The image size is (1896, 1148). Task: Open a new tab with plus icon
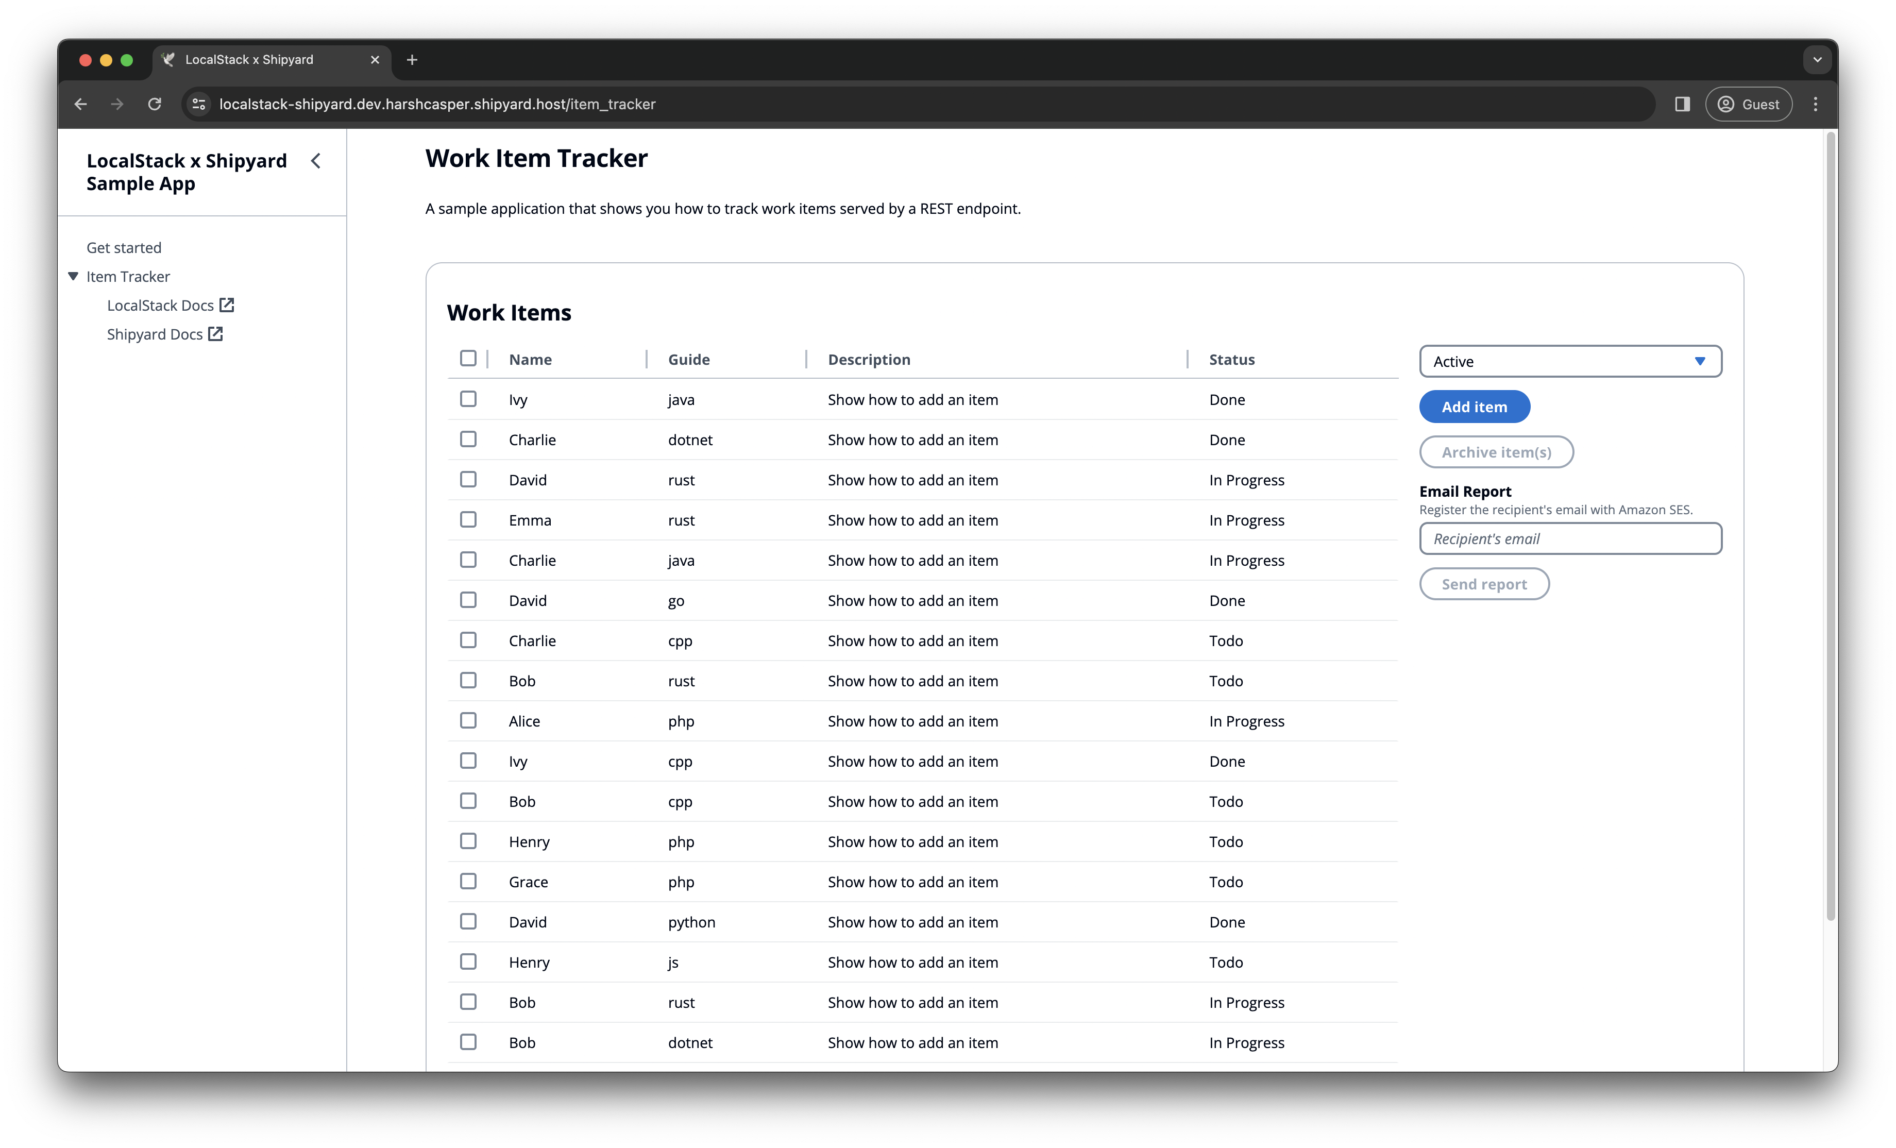[412, 60]
